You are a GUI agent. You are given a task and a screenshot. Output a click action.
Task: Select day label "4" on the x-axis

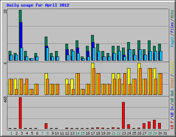pyautogui.click(x=27, y=133)
